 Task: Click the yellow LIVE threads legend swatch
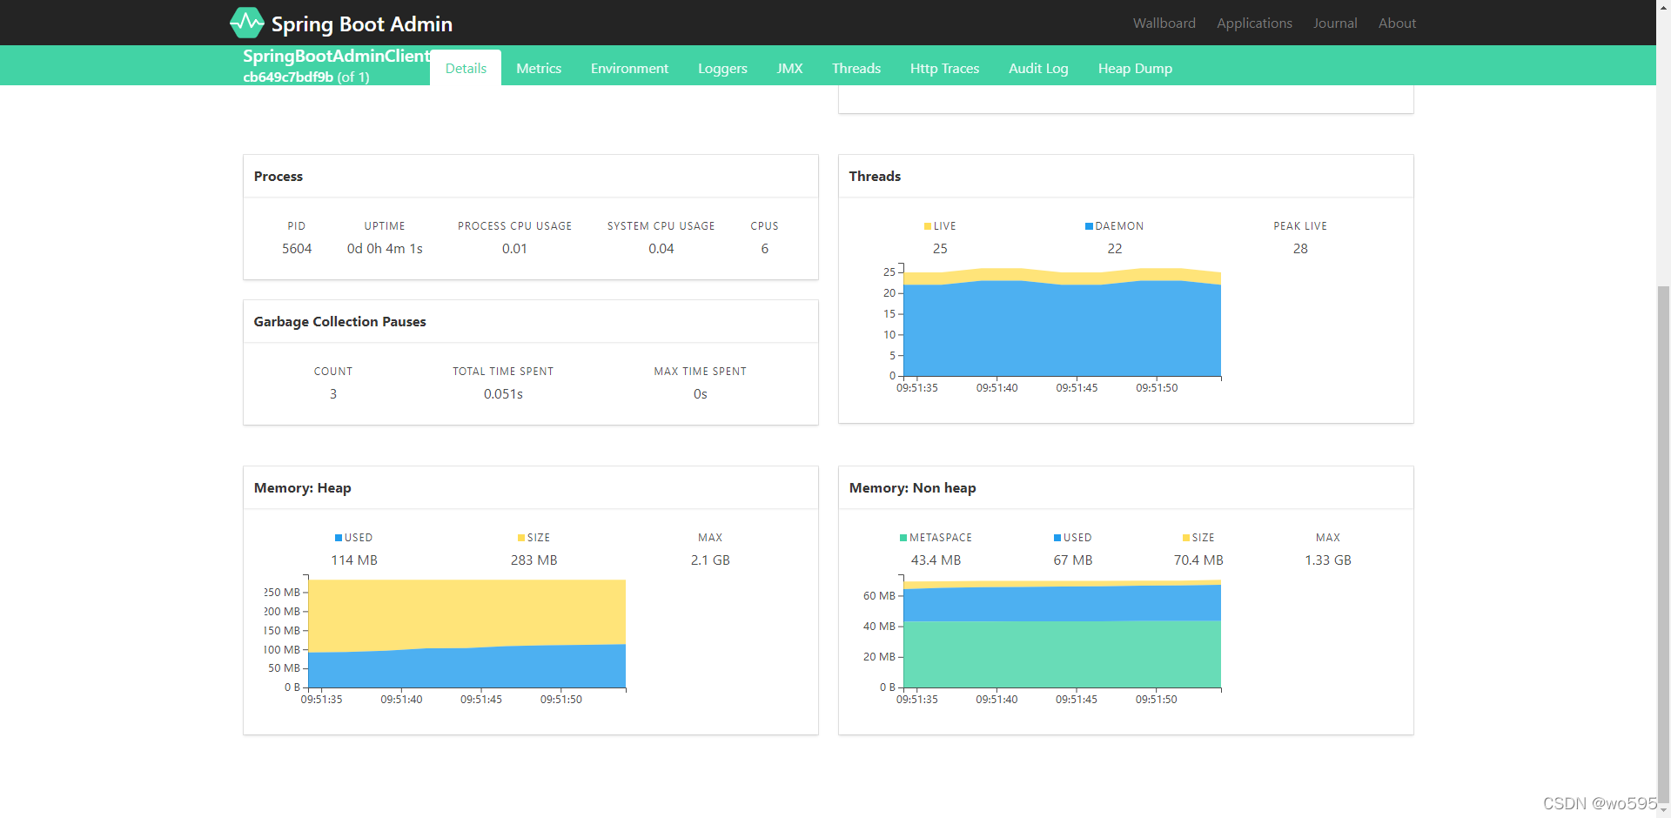pyautogui.click(x=928, y=226)
